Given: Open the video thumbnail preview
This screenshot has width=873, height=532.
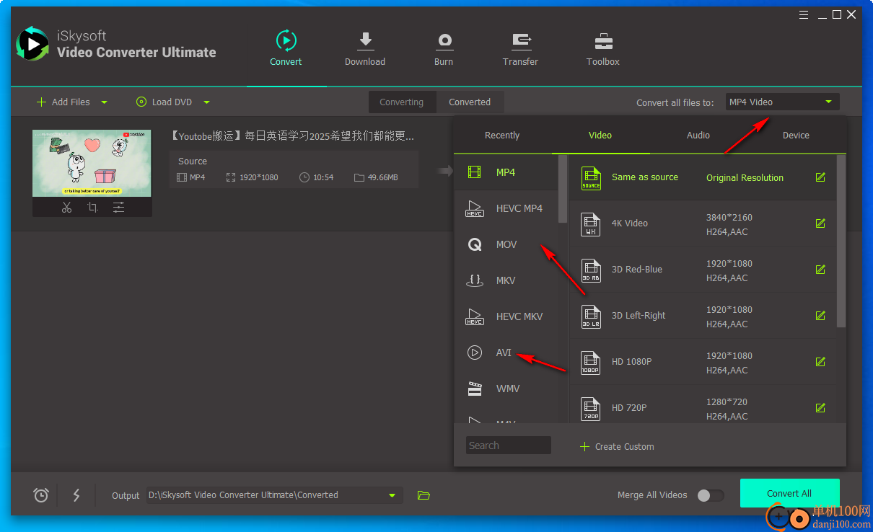Looking at the screenshot, I should tap(92, 163).
